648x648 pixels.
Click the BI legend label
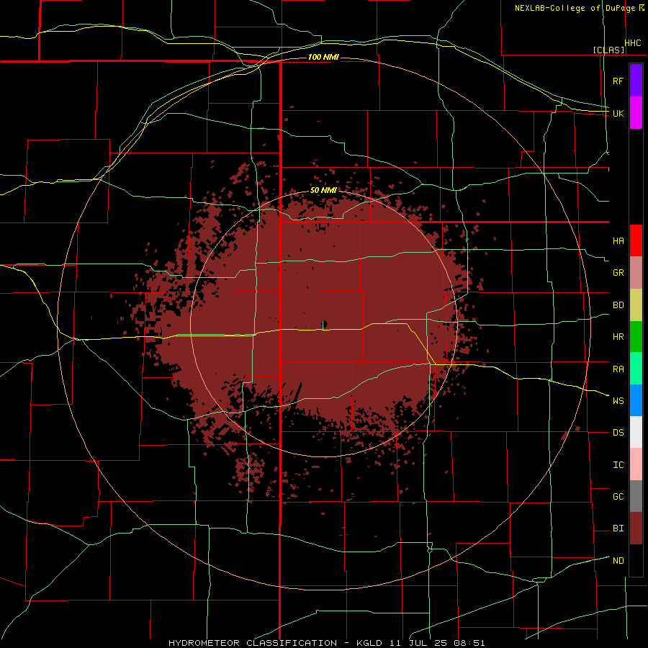tap(618, 528)
